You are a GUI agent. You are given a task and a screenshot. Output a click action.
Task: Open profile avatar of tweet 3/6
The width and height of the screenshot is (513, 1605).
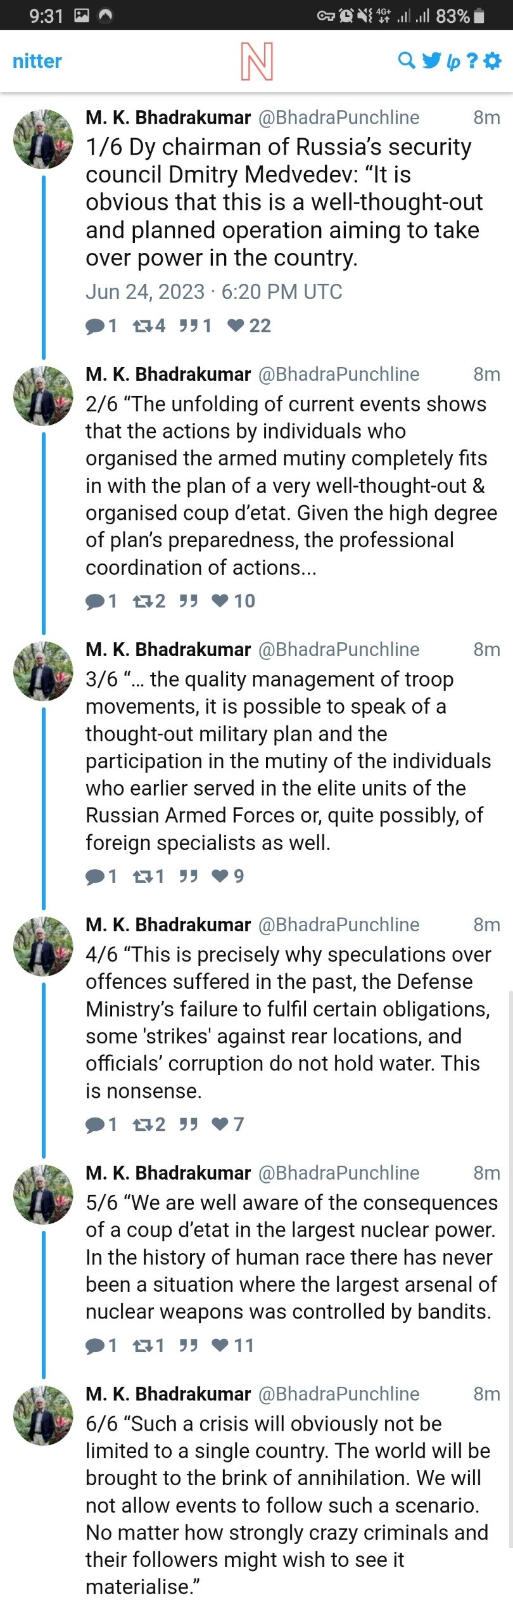click(x=44, y=671)
